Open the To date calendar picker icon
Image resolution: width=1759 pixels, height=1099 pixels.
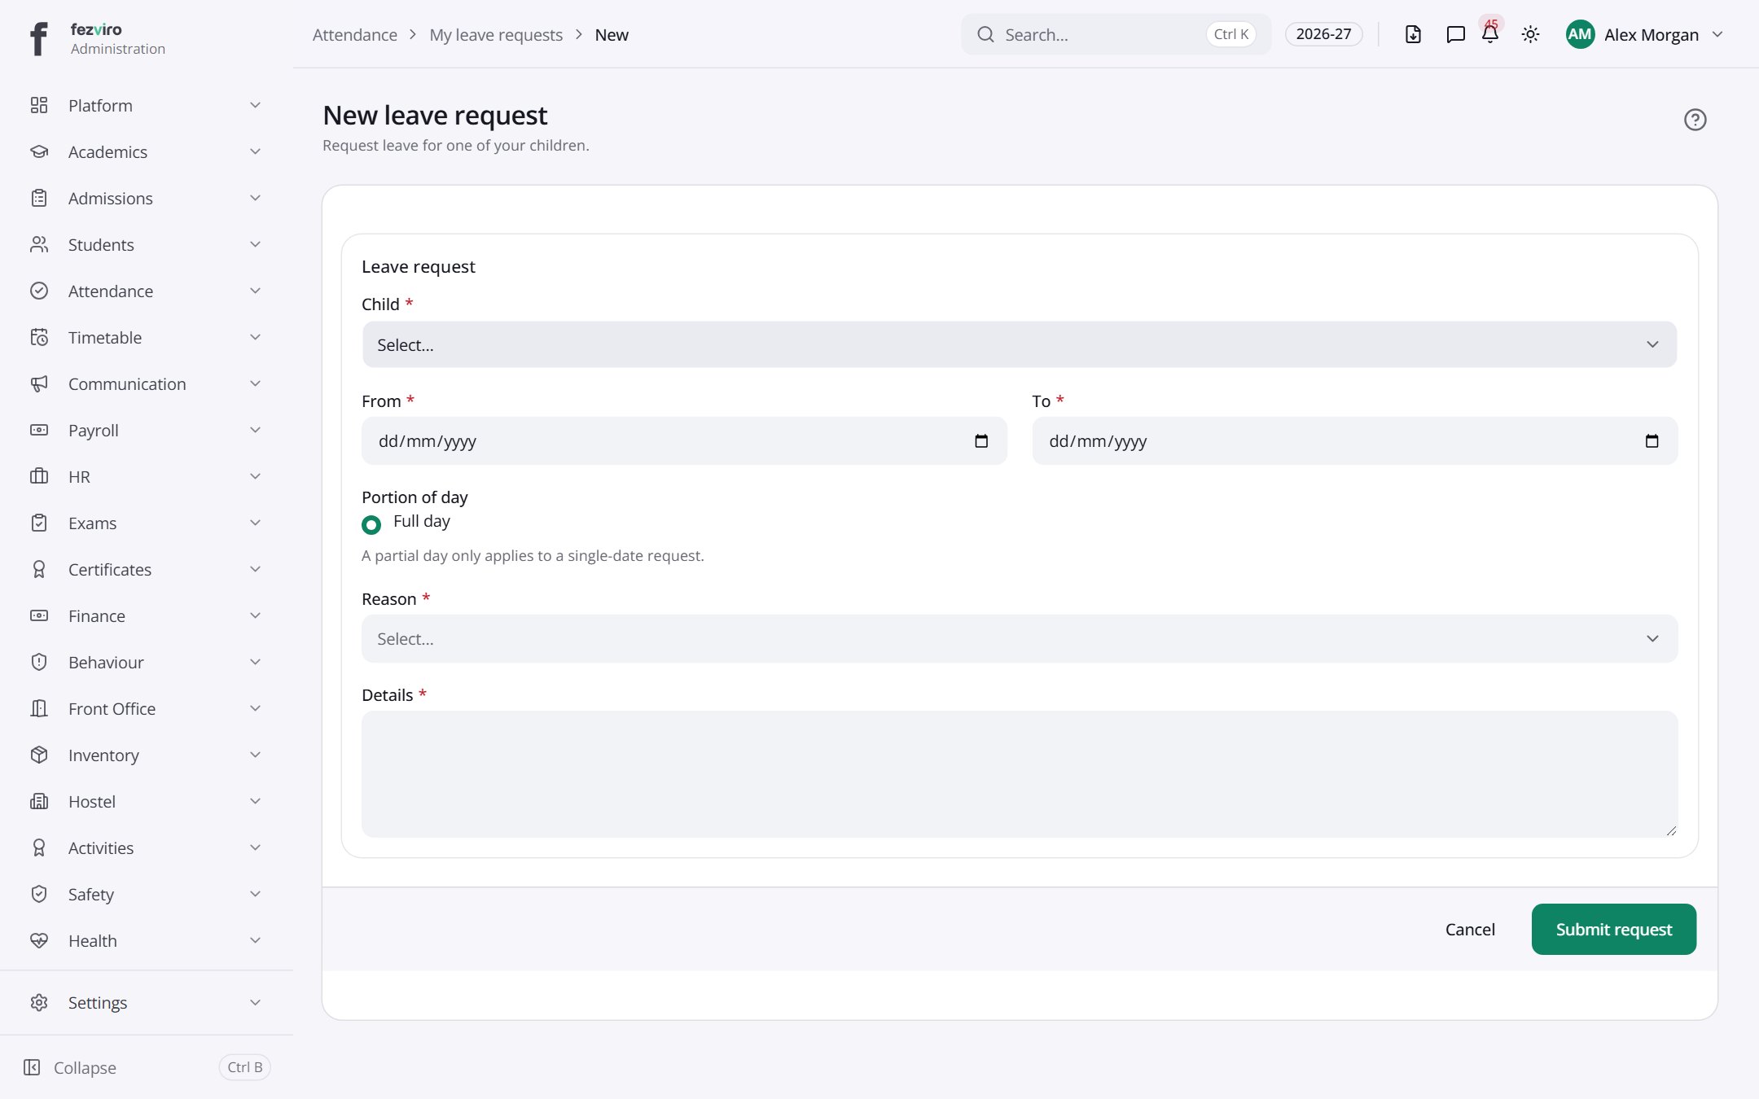click(1652, 441)
